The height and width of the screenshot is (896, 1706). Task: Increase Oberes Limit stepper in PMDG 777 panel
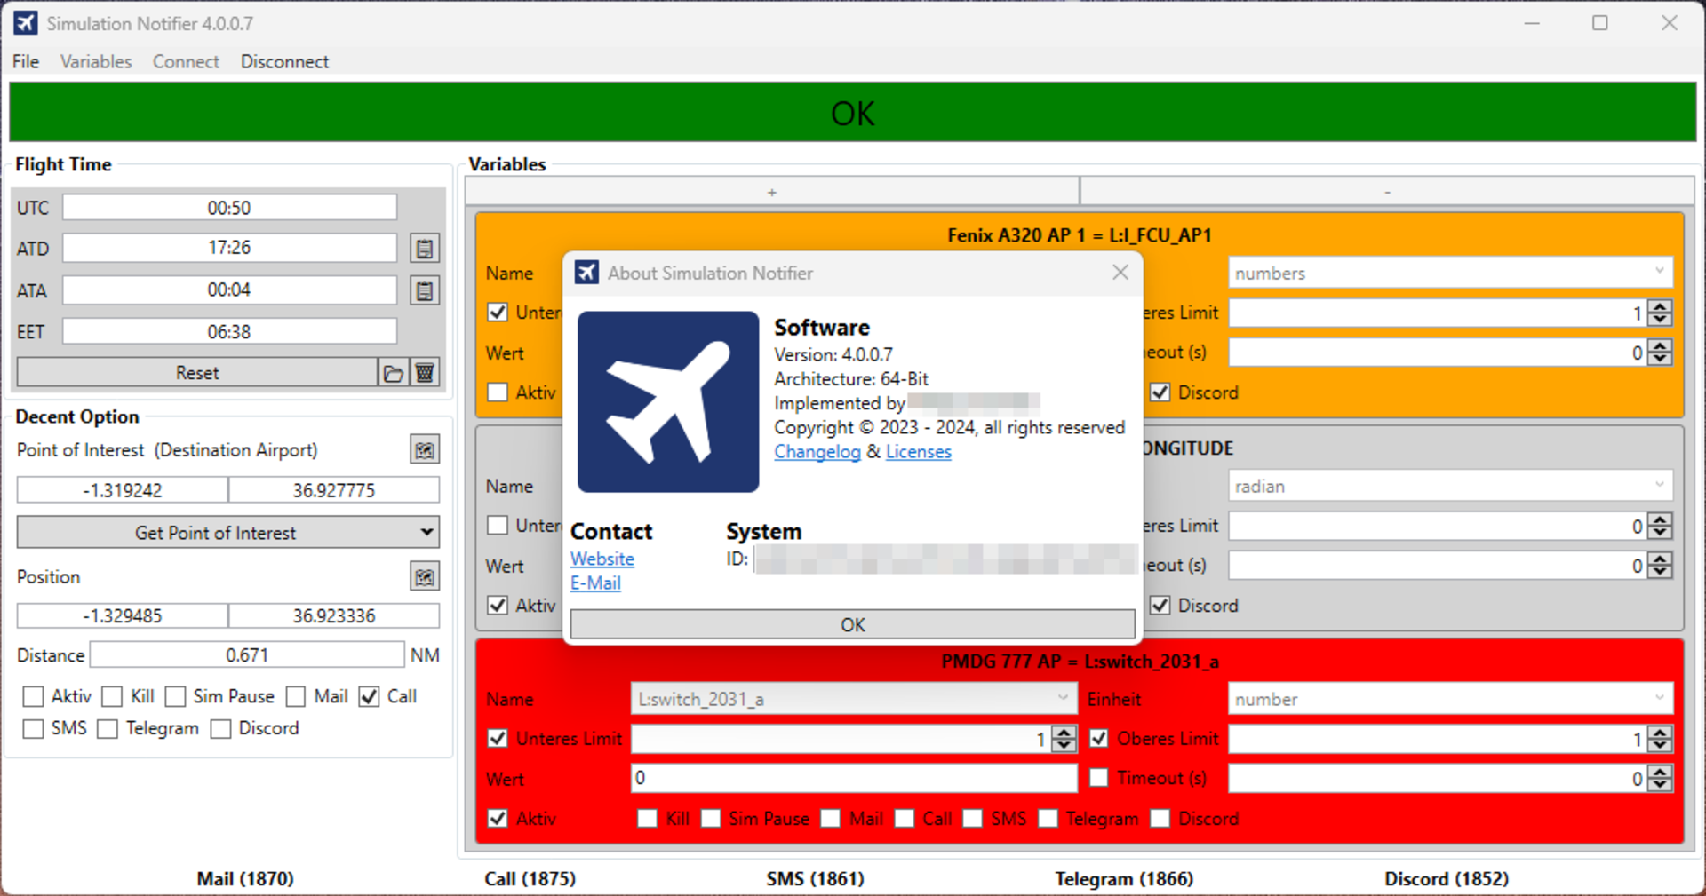pyautogui.click(x=1660, y=733)
